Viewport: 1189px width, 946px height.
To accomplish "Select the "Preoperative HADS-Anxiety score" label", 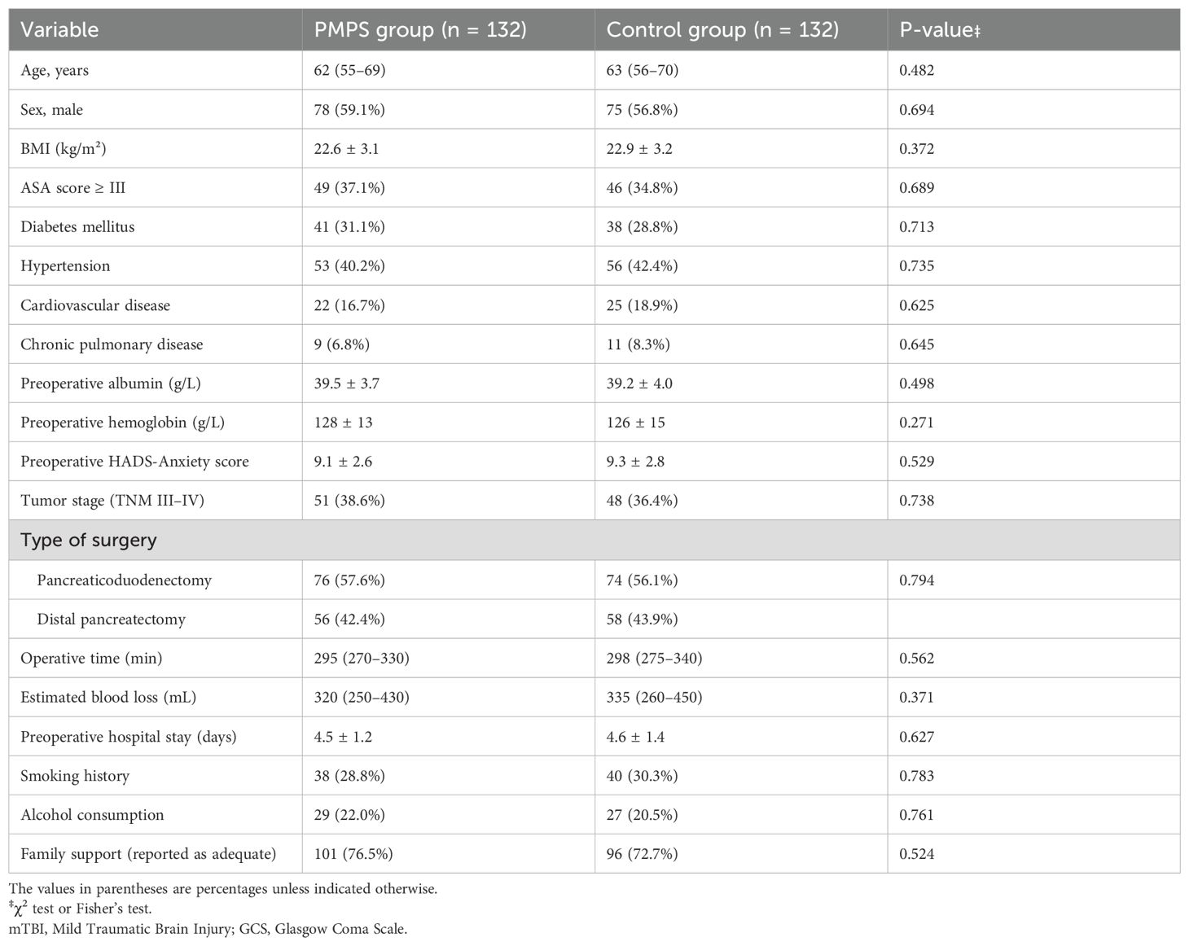I will (x=134, y=462).
